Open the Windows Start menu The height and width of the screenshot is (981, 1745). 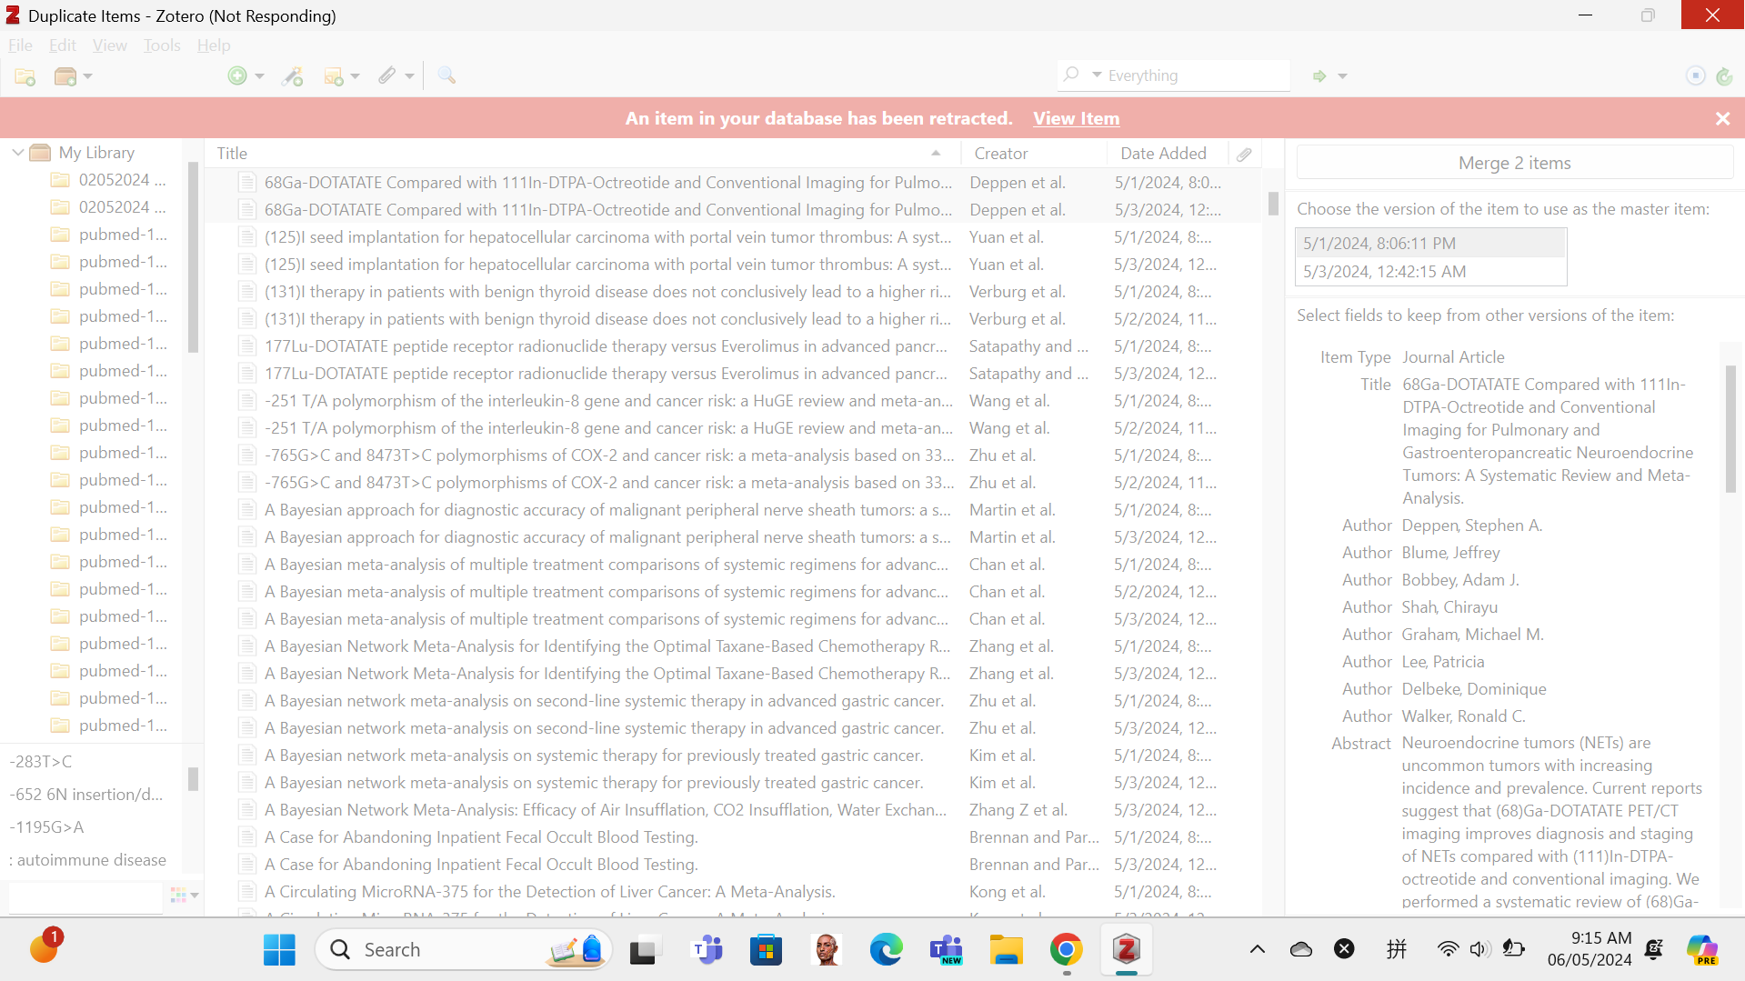pyautogui.click(x=279, y=950)
